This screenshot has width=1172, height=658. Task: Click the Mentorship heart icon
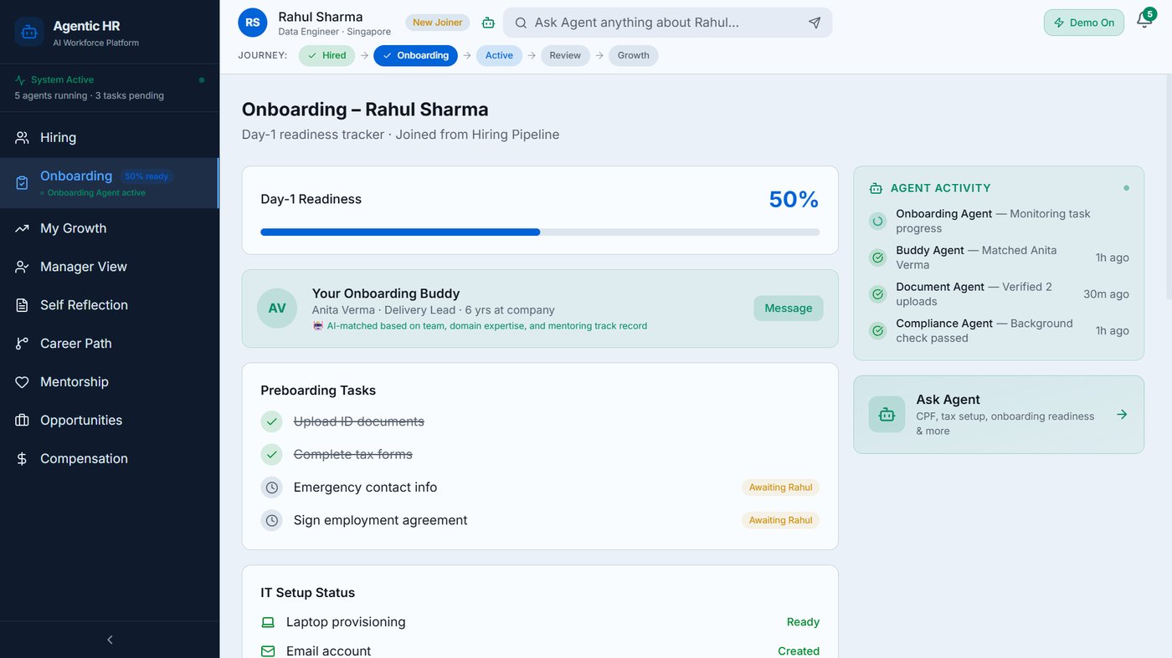pyautogui.click(x=23, y=382)
